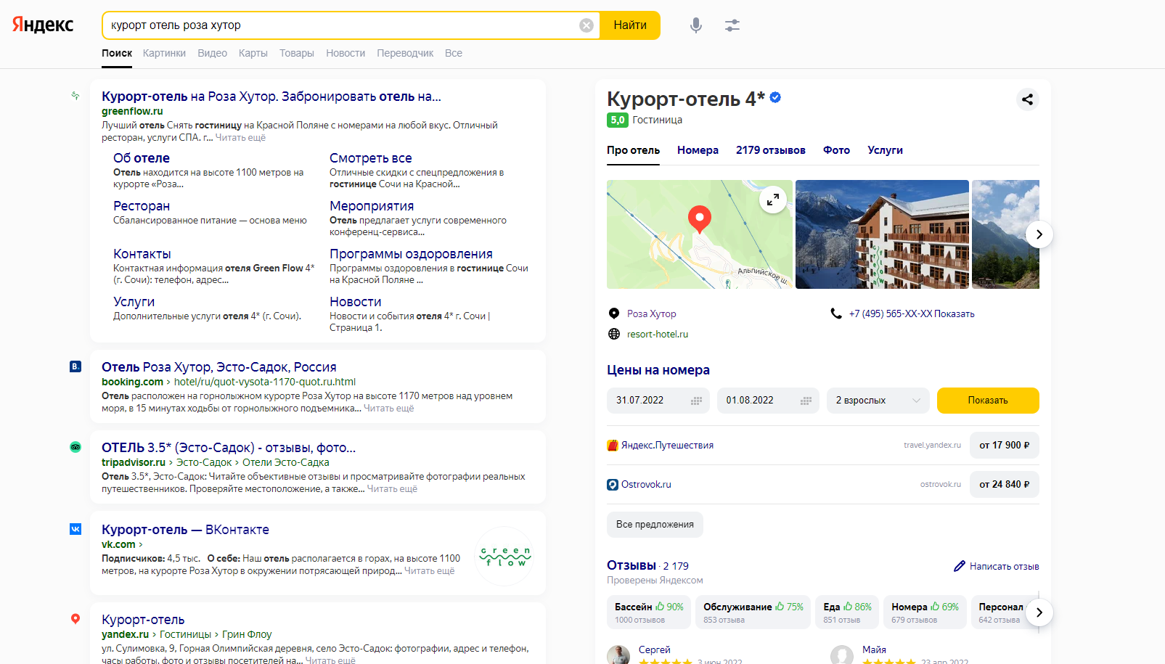Click the phone icon next to number
1165x664 pixels.
point(836,313)
